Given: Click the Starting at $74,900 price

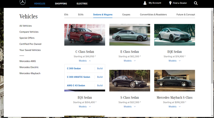Looking at the screenshot, I should (x=174, y=56).
